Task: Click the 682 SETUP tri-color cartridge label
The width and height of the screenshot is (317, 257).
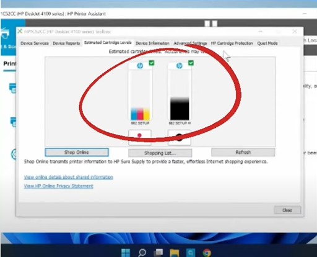Action: point(140,123)
